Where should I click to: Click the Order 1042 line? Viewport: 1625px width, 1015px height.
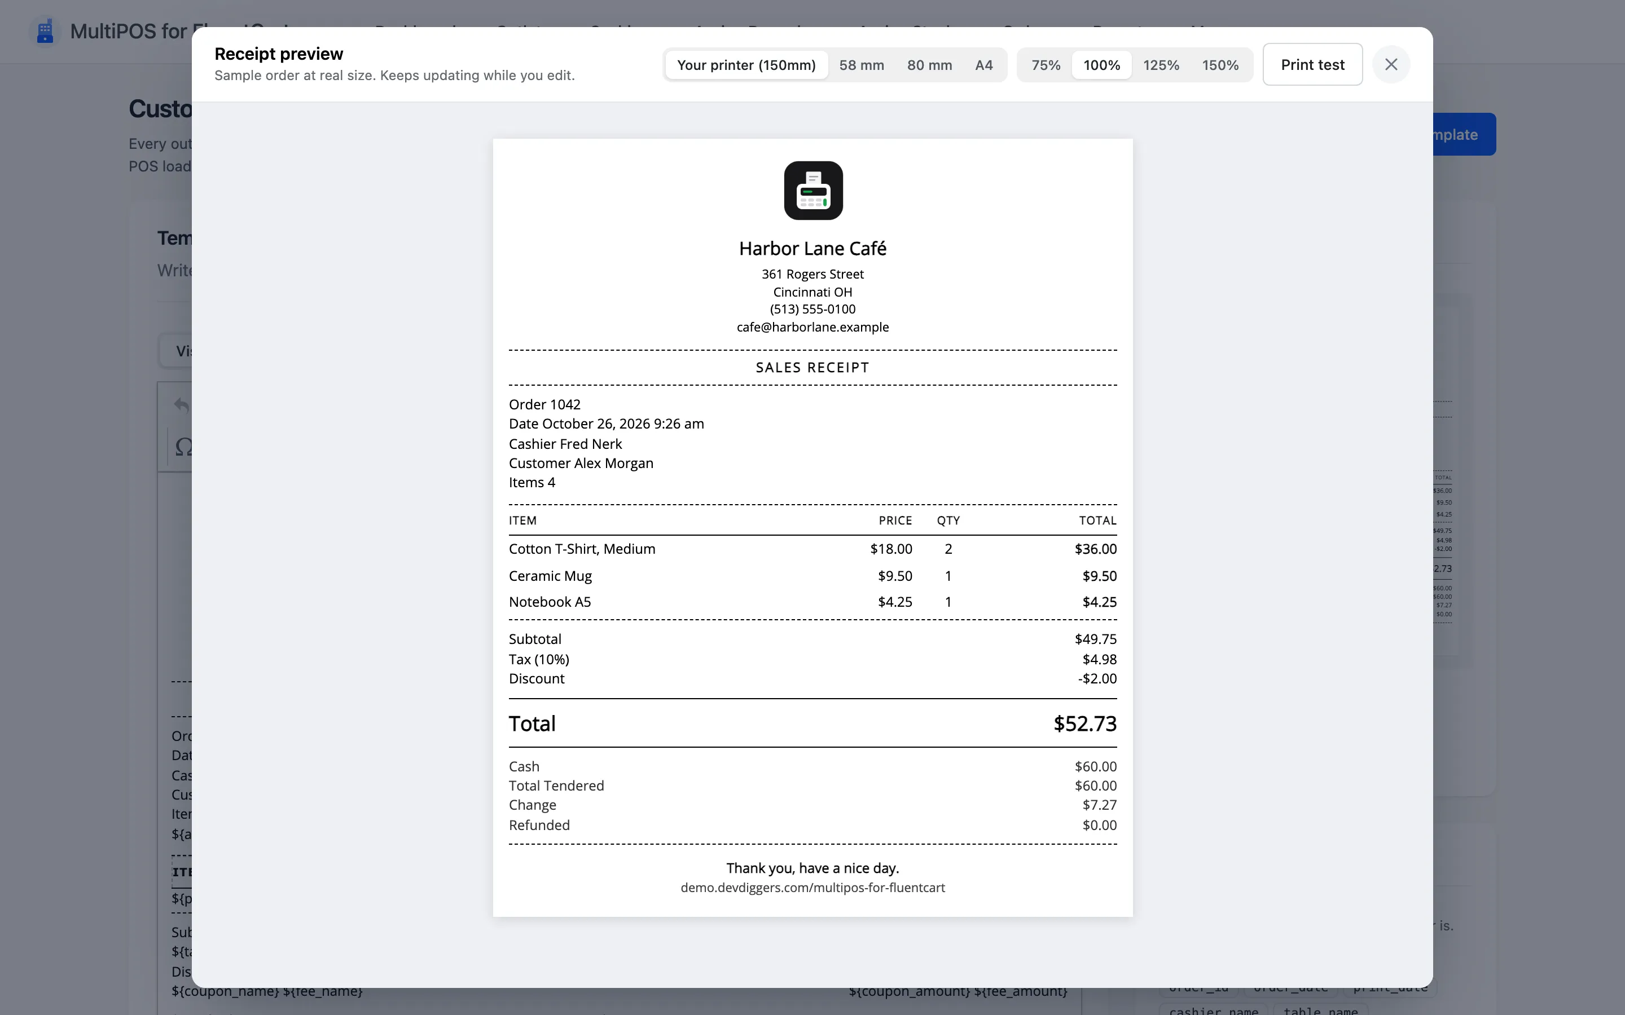tap(544, 404)
